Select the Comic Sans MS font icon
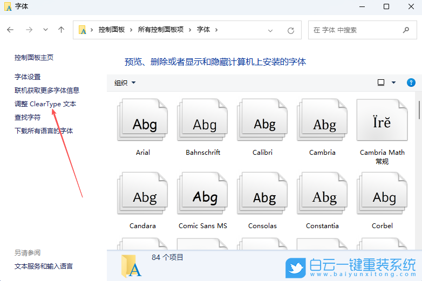This screenshot has width=422, height=281. tap(203, 193)
